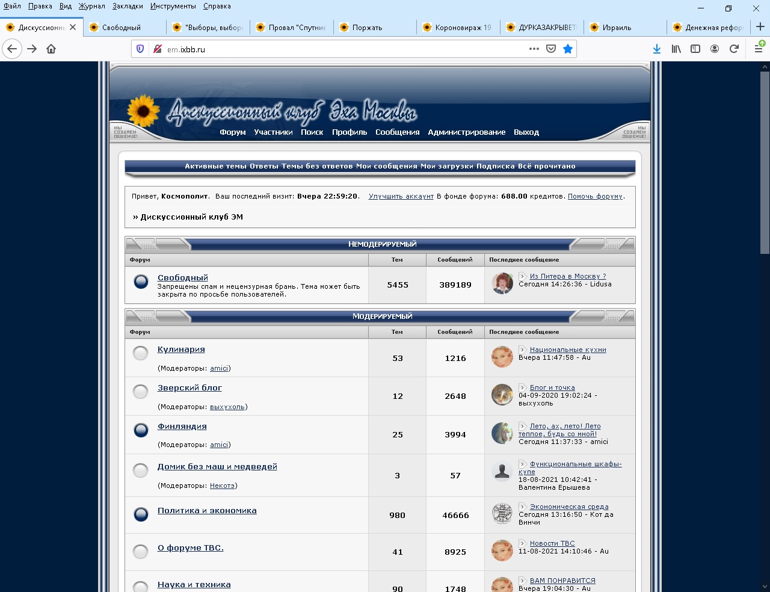Image resolution: width=770 pixels, height=592 pixels.
Task: Click Выход to log out
Action: pyautogui.click(x=526, y=132)
